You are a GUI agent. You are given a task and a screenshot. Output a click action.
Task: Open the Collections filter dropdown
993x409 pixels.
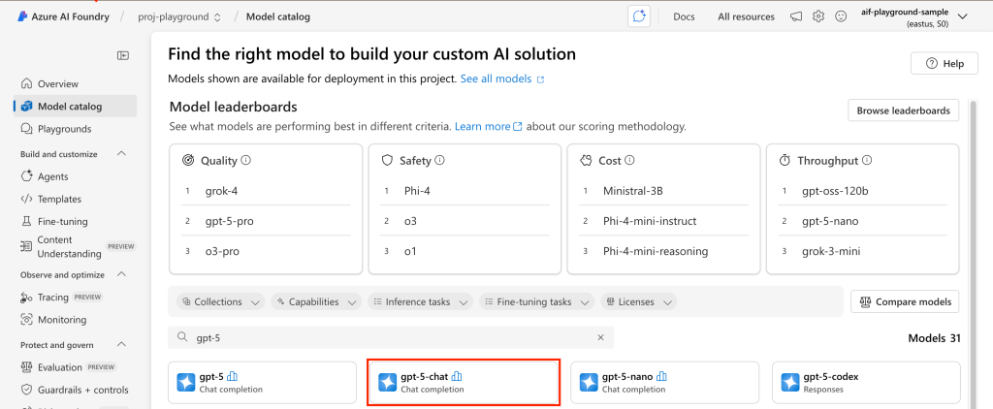point(220,302)
